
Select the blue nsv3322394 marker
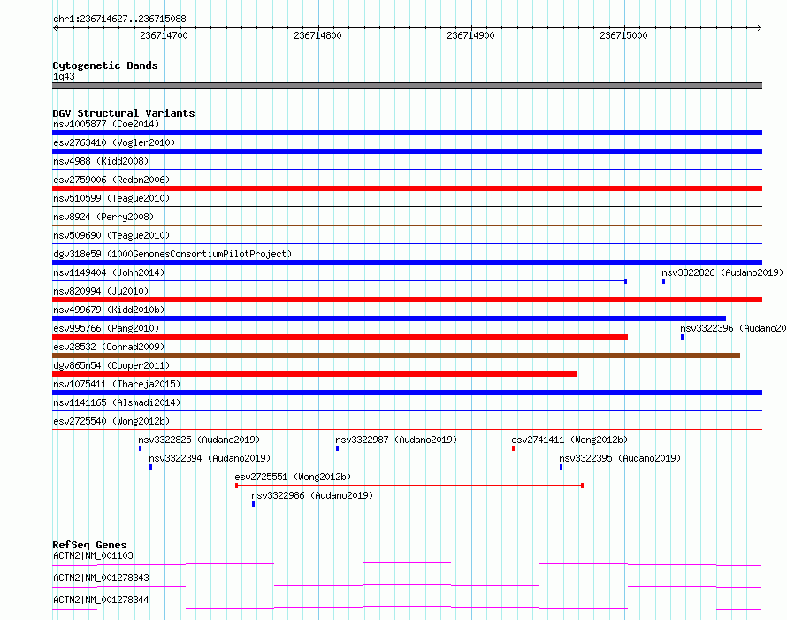tap(150, 467)
